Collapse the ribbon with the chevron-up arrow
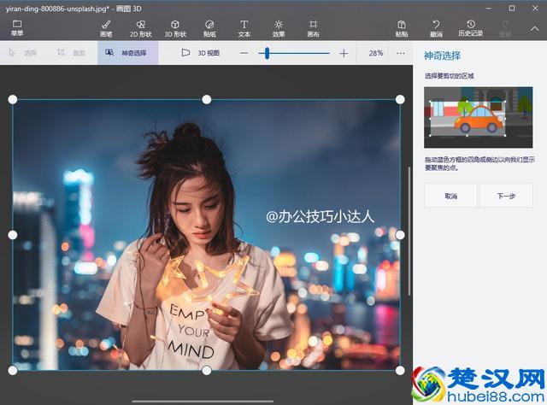Image resolution: width=547 pixels, height=405 pixels. point(534,29)
